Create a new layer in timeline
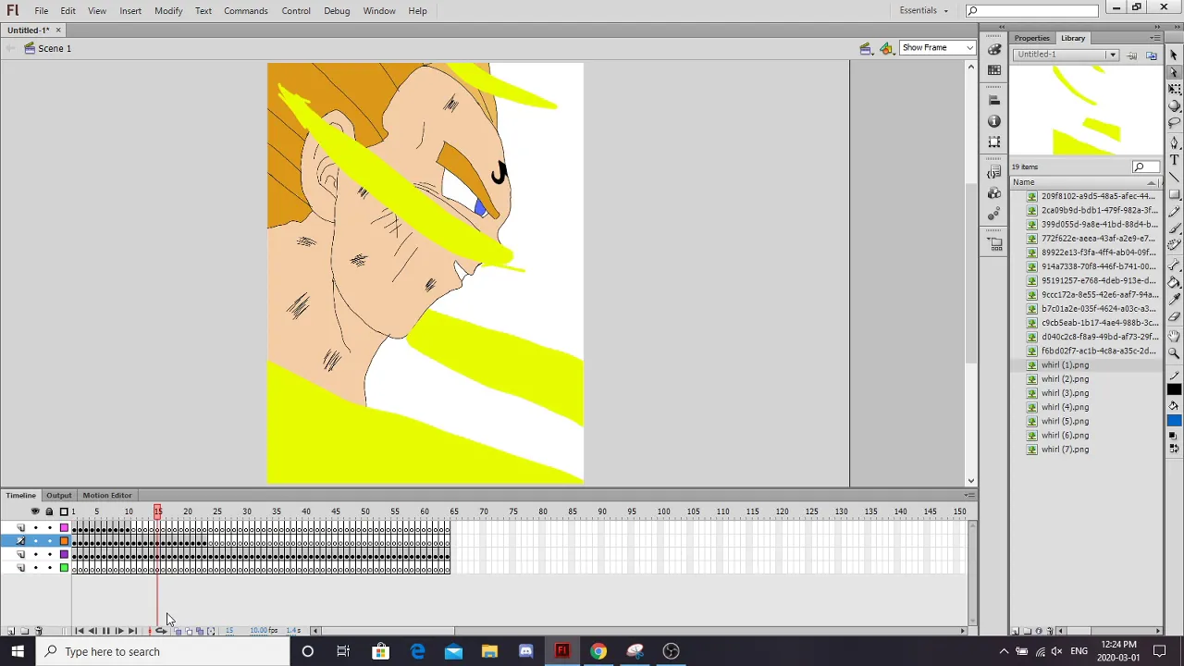This screenshot has width=1184, height=666. coord(10,631)
